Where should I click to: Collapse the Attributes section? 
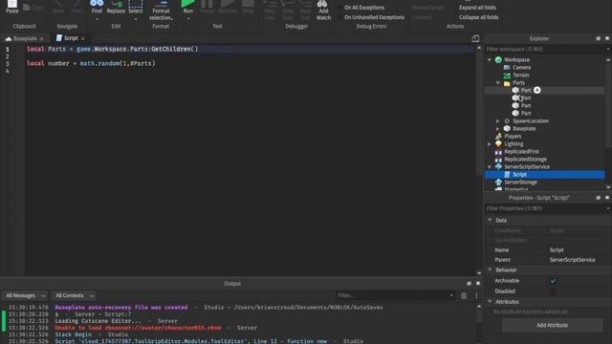490,302
